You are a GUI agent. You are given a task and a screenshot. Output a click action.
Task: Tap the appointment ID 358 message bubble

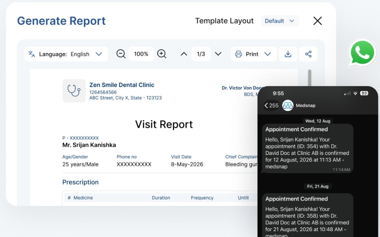coord(308,215)
